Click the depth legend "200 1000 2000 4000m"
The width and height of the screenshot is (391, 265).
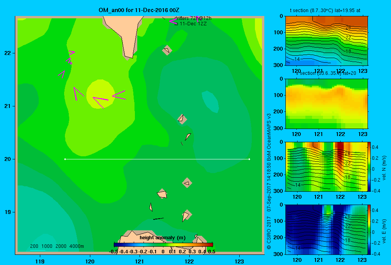57,246
